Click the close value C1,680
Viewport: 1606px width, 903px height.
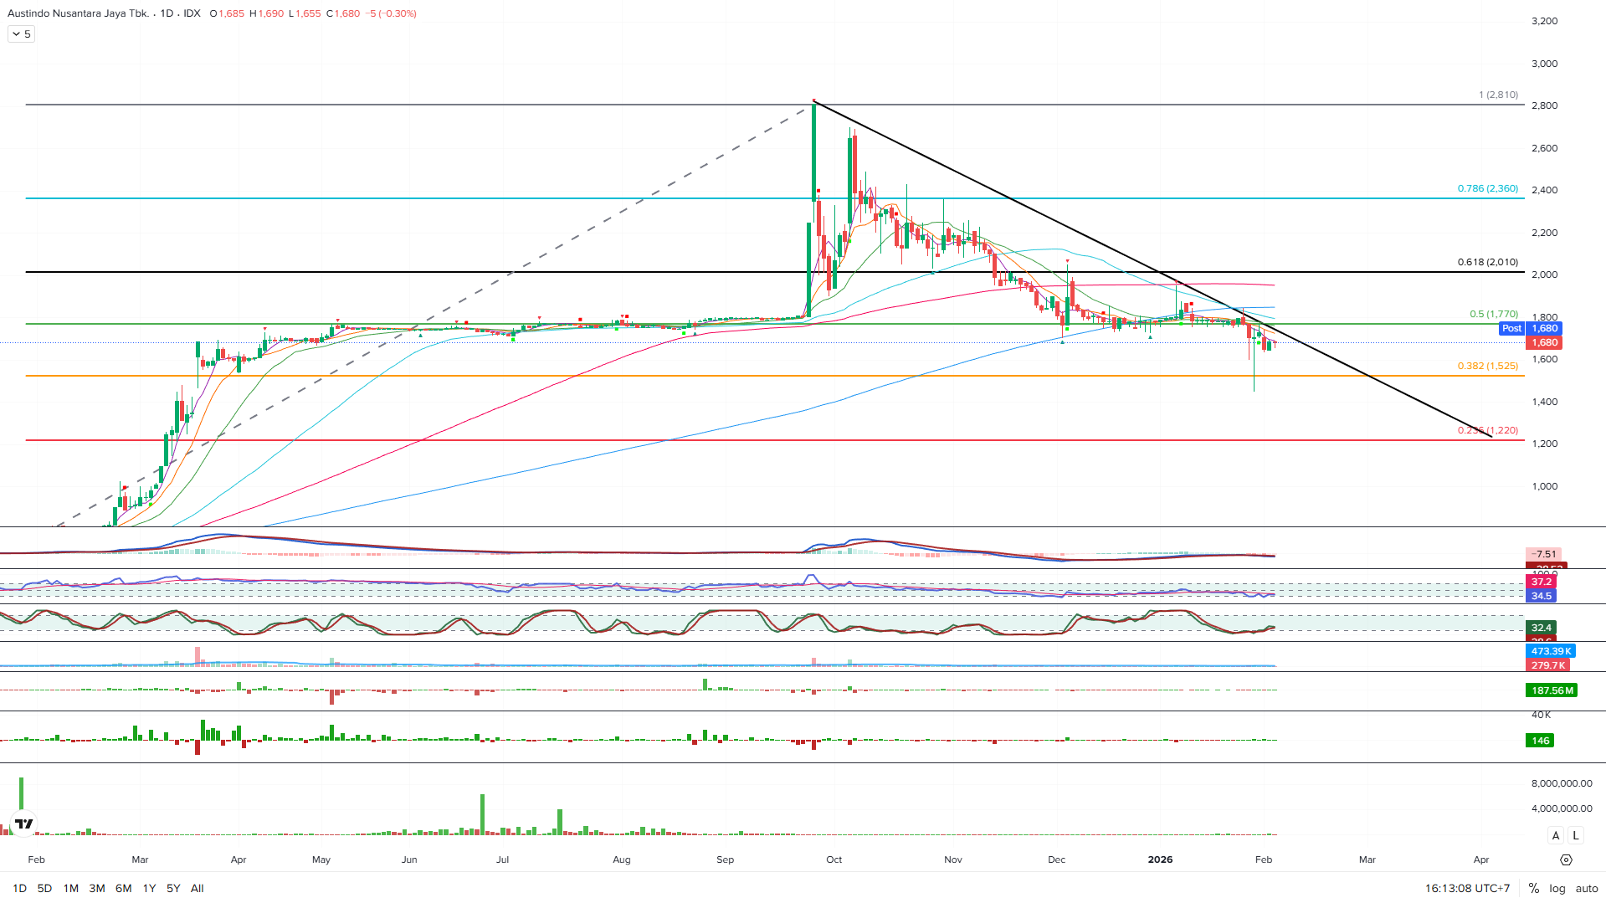tap(343, 13)
